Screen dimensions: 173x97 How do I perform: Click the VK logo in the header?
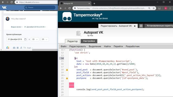click(4, 8)
